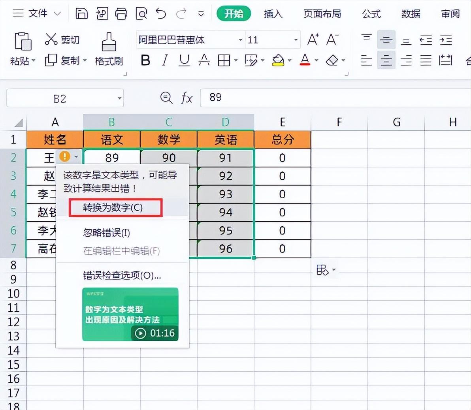
Task: Open 错误检查选项(O)... entry
Action: click(x=122, y=275)
